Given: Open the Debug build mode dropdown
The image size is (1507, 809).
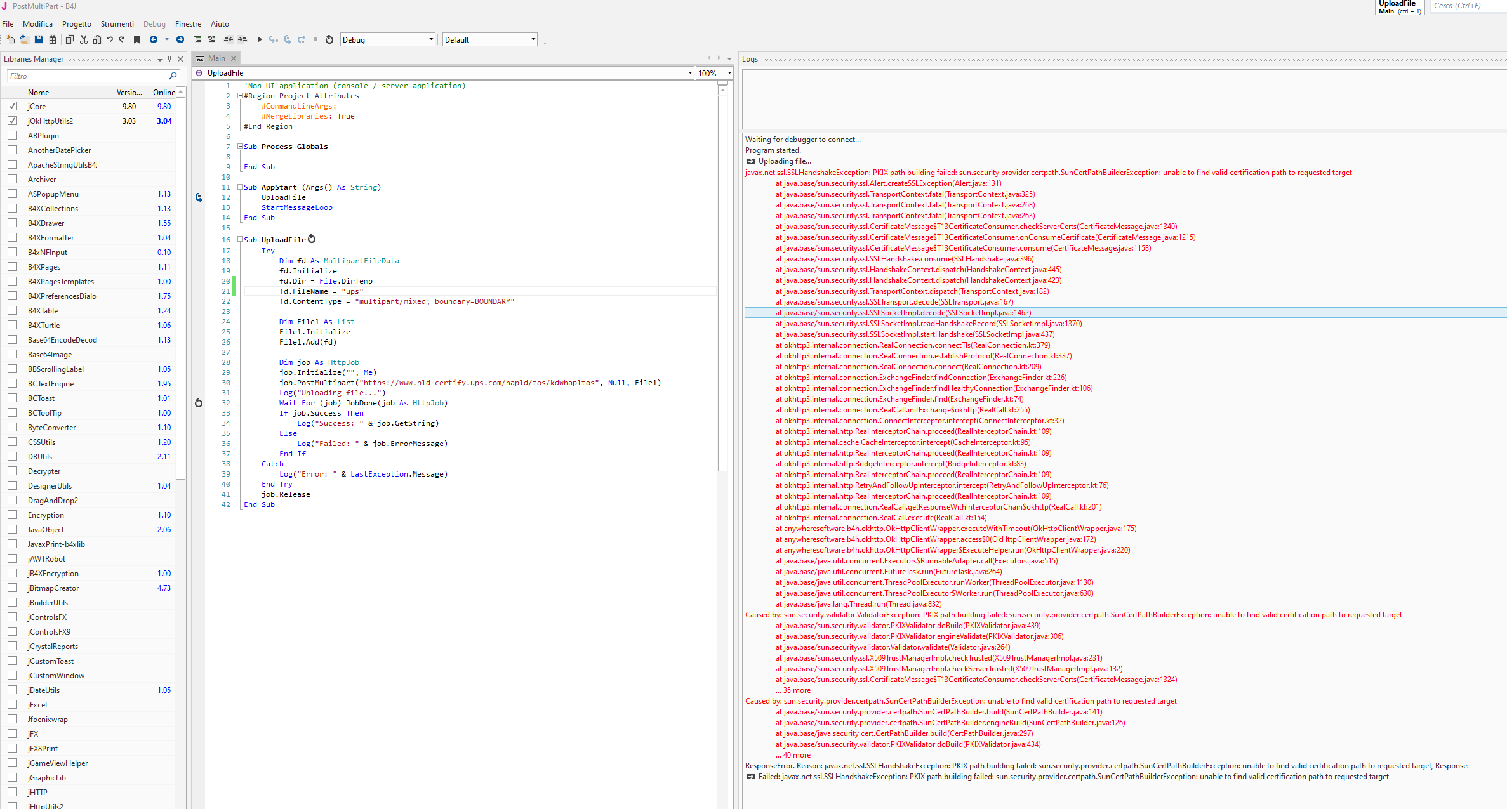Looking at the screenshot, I should (x=387, y=39).
